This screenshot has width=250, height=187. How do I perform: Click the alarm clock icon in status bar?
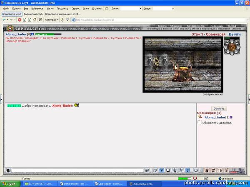point(195,178)
